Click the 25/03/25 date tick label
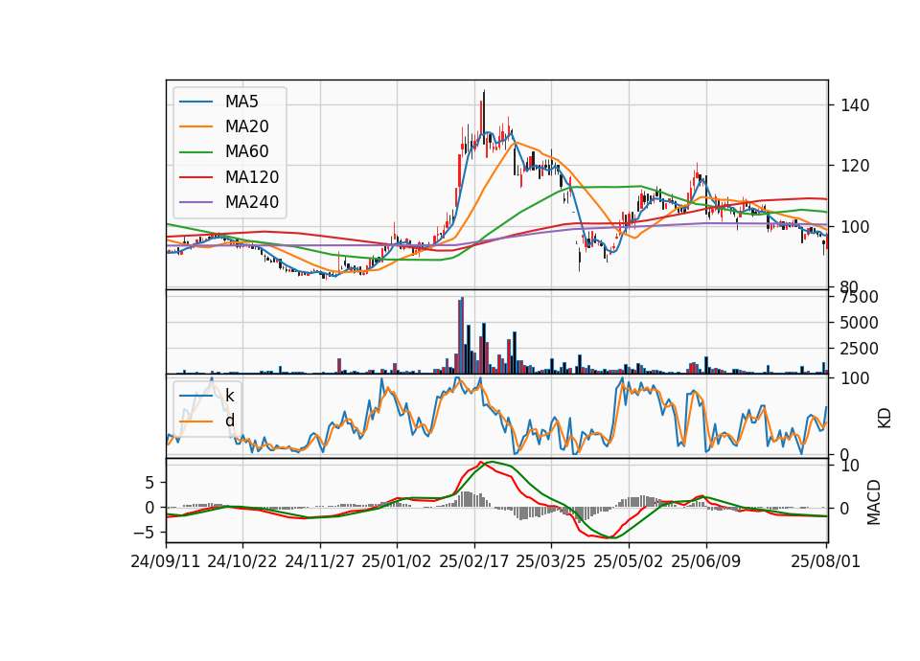The image size is (920, 661). tap(551, 561)
